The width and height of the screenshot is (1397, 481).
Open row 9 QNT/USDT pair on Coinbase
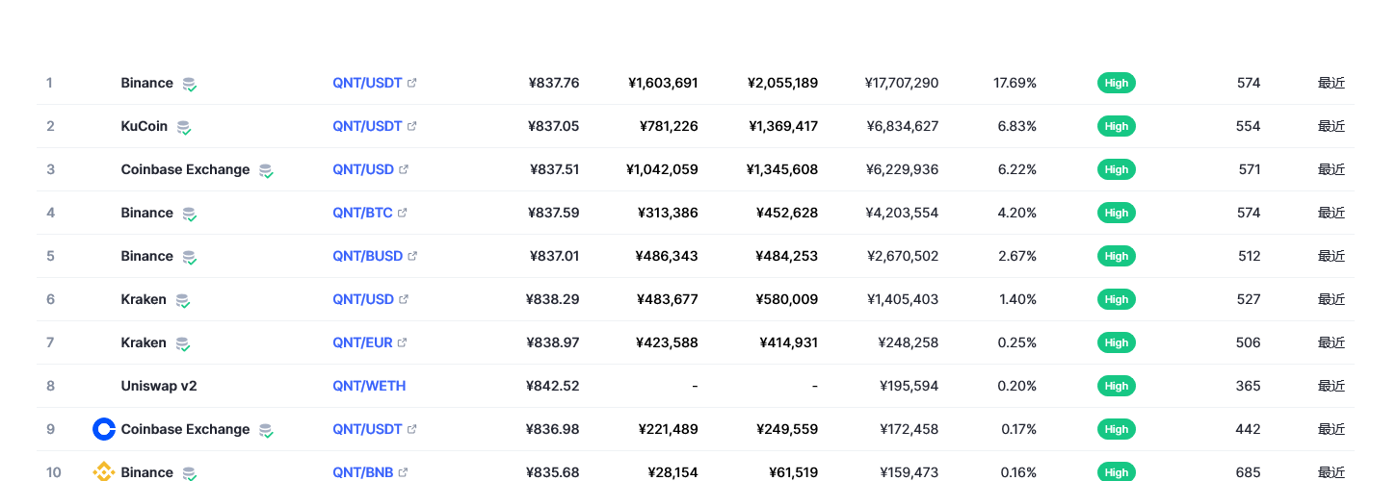click(367, 429)
